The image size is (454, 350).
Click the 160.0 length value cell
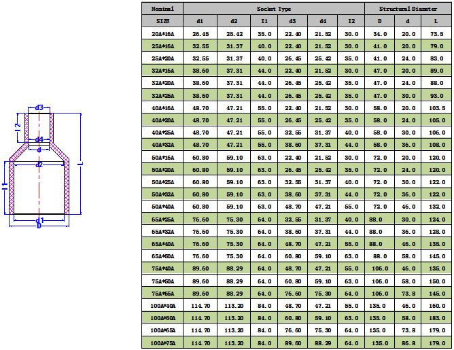tap(436, 306)
